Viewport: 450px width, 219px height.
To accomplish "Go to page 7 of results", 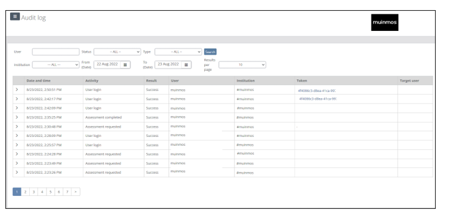I will coord(67,192).
